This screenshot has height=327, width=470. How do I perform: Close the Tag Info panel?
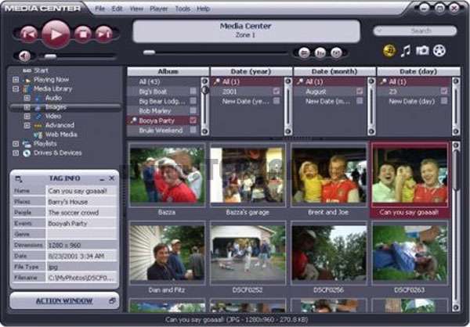coord(112,178)
